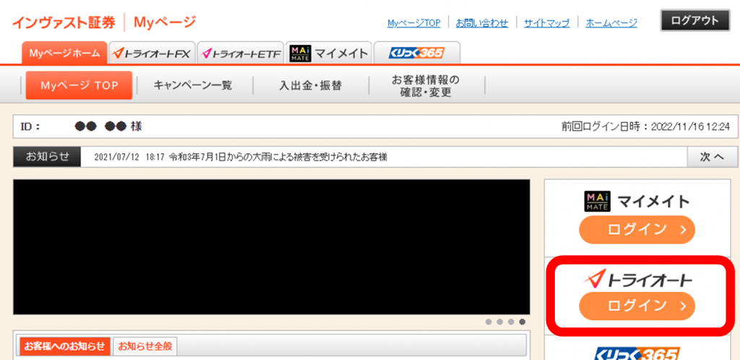The width and height of the screenshot is (740, 360).
Task: Select the fourth banner carousel dot
Action: pyautogui.click(x=522, y=322)
